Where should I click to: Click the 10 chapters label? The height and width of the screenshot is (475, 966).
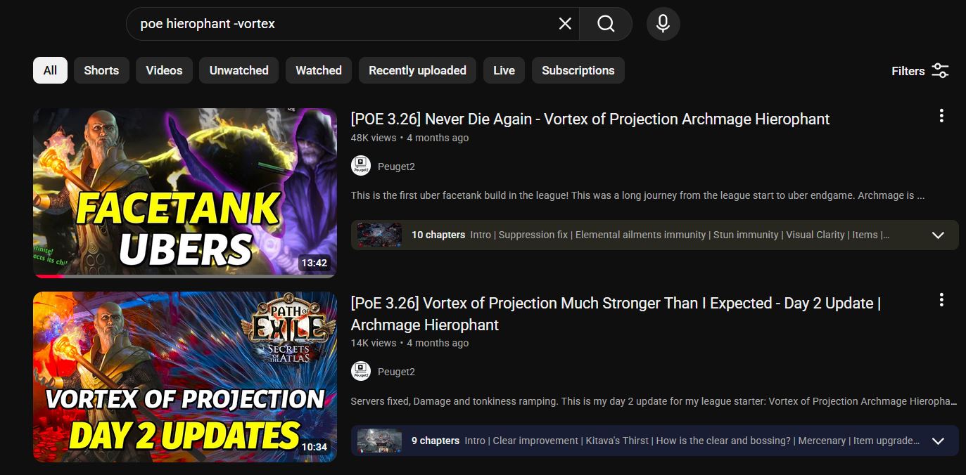point(438,235)
